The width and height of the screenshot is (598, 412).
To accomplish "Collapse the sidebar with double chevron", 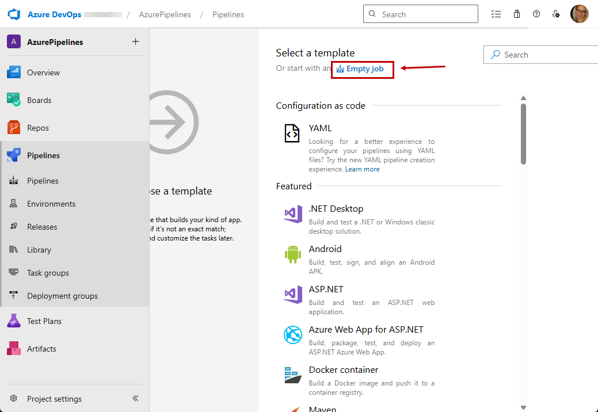I will click(135, 398).
